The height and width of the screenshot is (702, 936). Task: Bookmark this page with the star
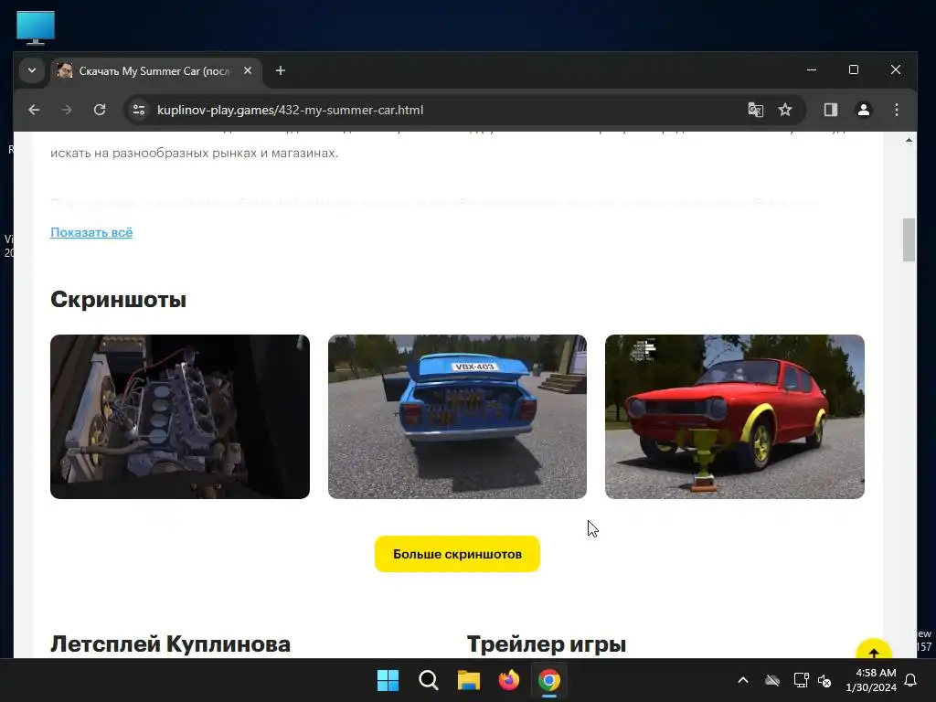click(x=785, y=110)
